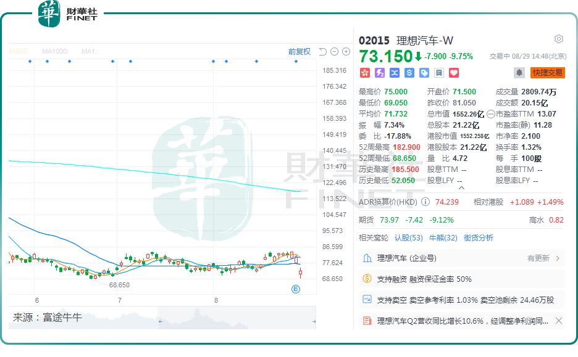Click the left arrow handle of chart range slider
578x357 pixels.
tap(161, 321)
